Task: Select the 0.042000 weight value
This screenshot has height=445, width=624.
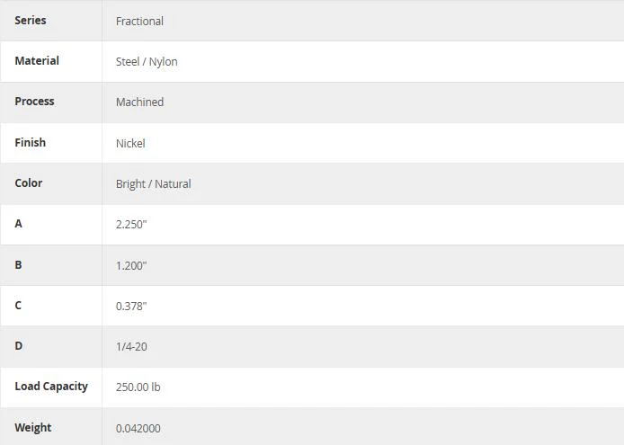Action: [x=138, y=429]
